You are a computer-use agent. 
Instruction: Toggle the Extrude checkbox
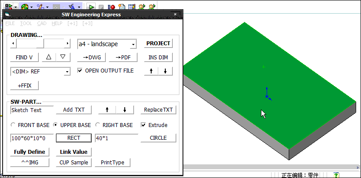(x=143, y=125)
